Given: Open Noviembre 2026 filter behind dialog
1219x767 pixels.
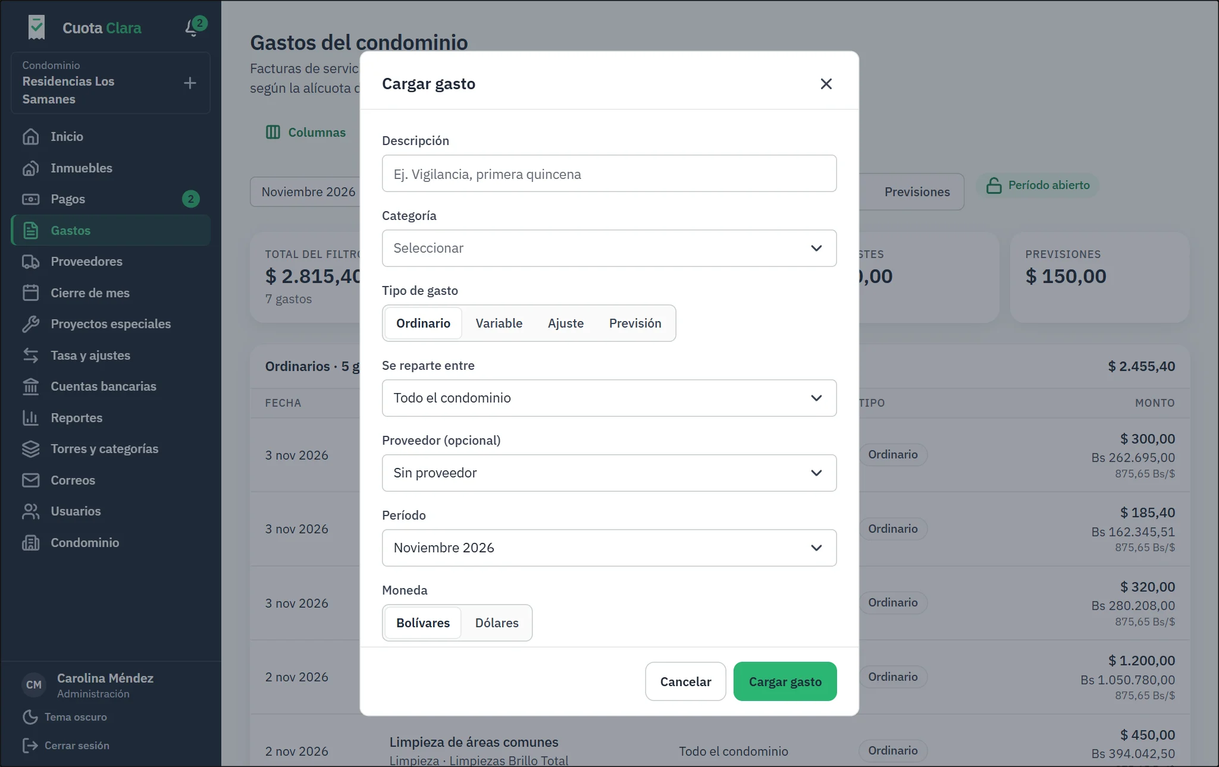Looking at the screenshot, I should pos(305,192).
